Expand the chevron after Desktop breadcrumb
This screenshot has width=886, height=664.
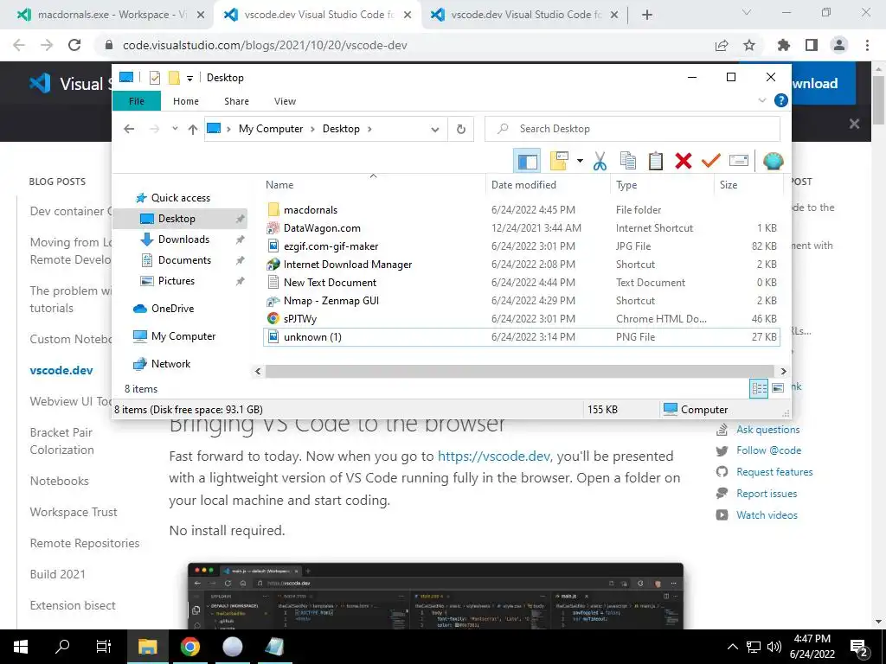369,129
